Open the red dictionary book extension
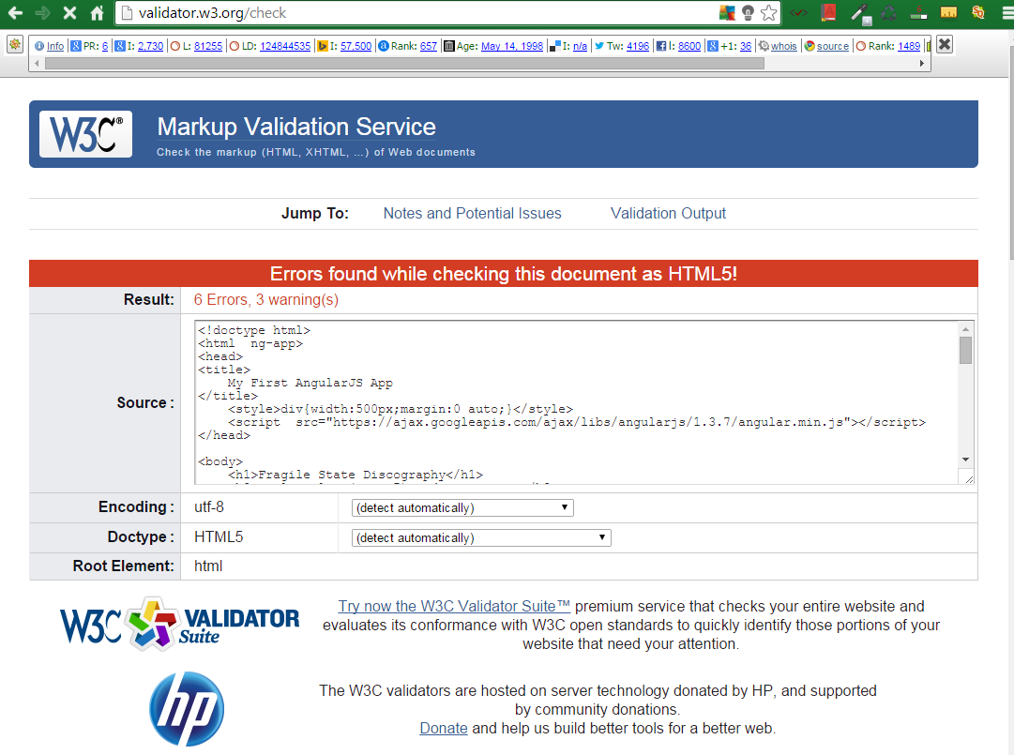 point(828,12)
